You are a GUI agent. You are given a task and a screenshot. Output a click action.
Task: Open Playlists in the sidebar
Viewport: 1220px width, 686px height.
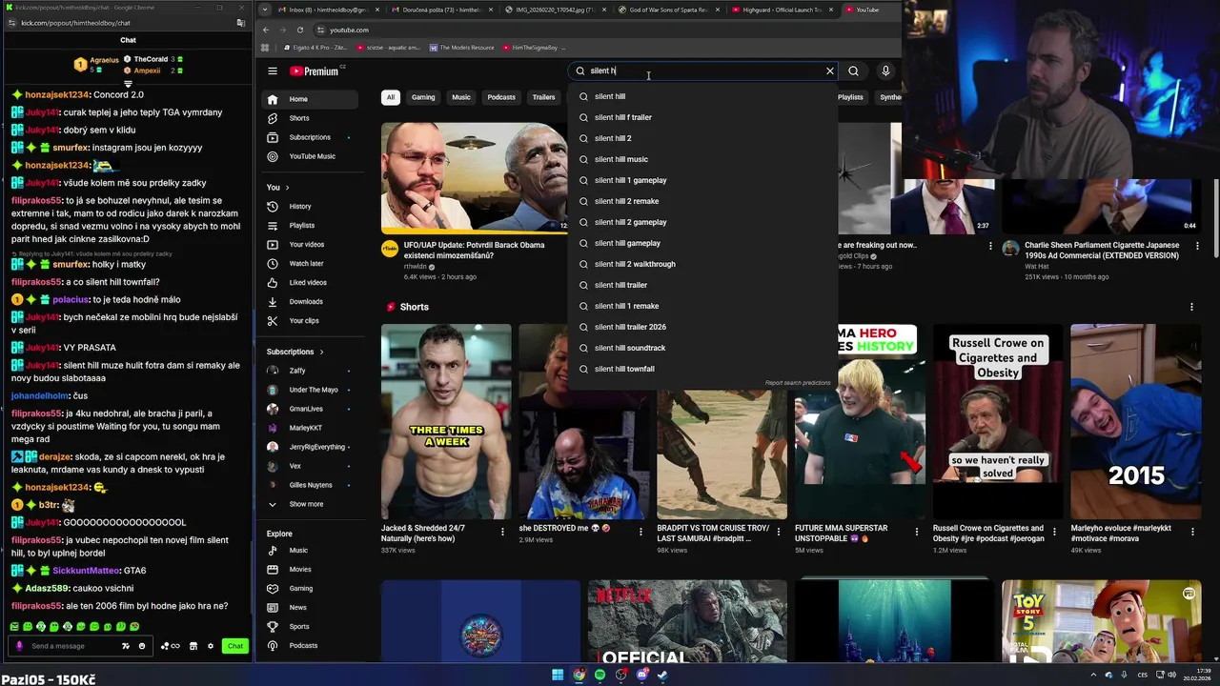point(309,226)
